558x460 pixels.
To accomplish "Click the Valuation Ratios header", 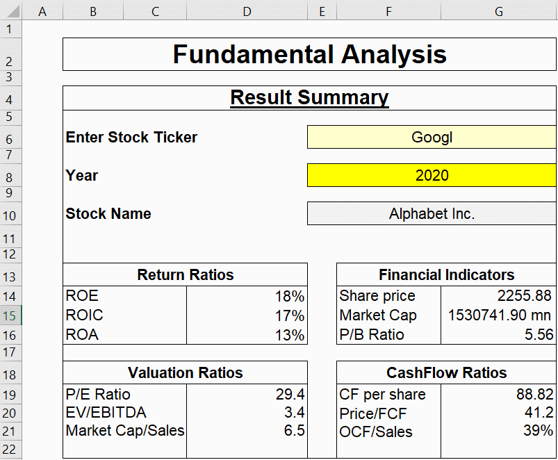I will pyautogui.click(x=186, y=372).
